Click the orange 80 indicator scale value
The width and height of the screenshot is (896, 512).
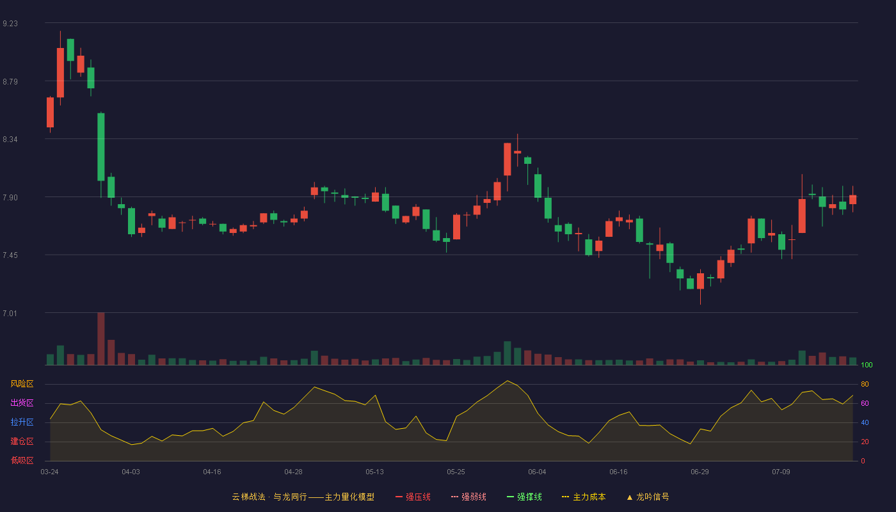(865, 384)
